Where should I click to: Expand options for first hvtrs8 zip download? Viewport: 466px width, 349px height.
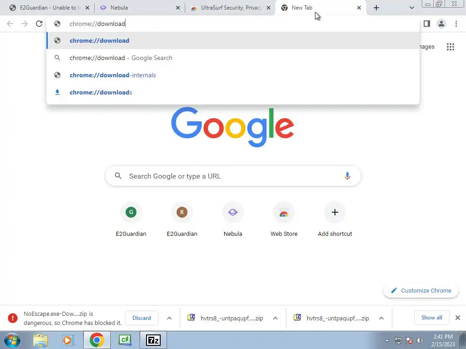pyautogui.click(x=275, y=318)
